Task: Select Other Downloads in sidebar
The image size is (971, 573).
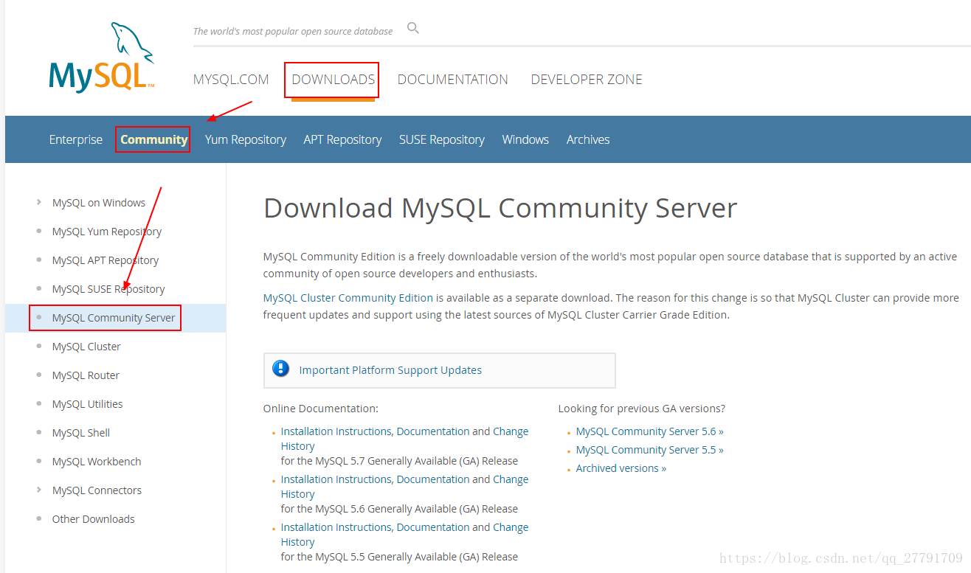Action: point(94,519)
